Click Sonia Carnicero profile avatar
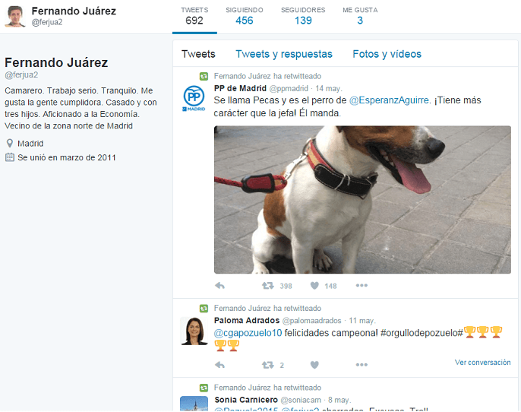This screenshot has width=521, height=412. point(194,404)
